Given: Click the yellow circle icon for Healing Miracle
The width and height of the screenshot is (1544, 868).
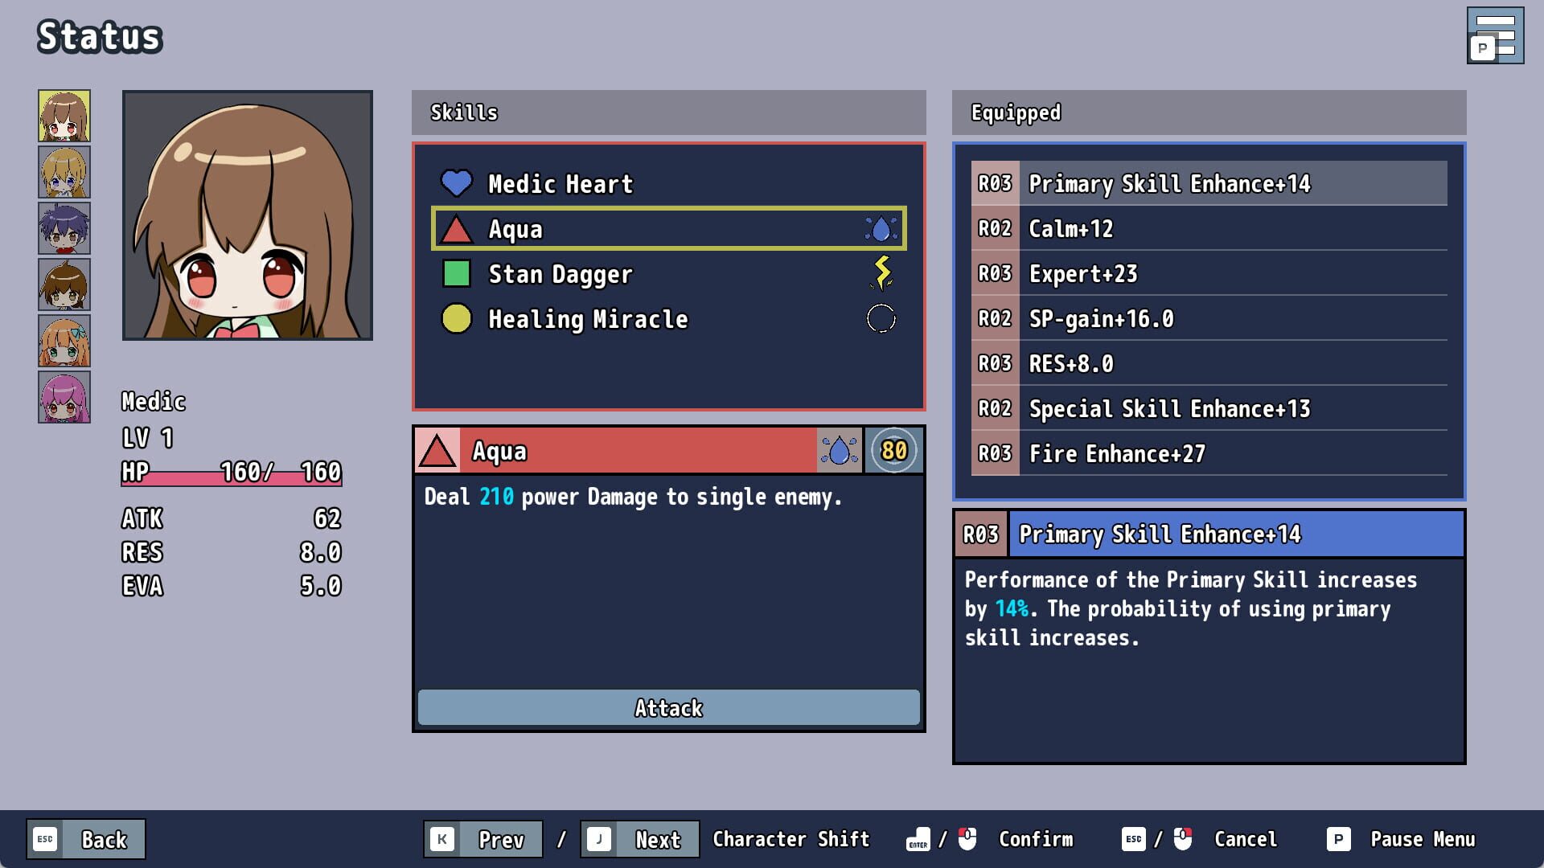Looking at the screenshot, I should tap(457, 318).
